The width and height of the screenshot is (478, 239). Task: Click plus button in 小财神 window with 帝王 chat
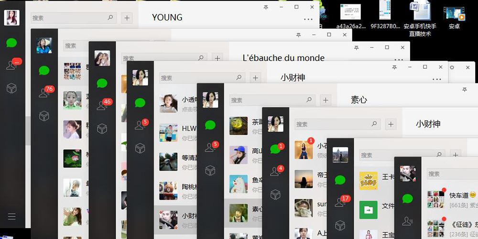(391, 124)
